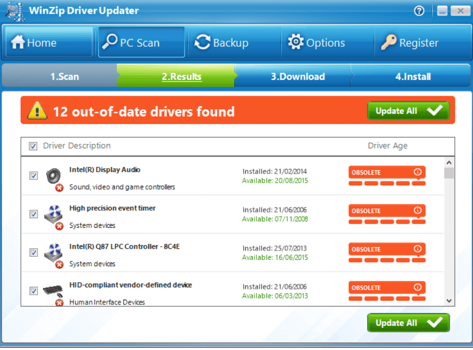Click the speaker icon for Intel Display Audio
Screen dimensions: 473x350
click(x=53, y=175)
